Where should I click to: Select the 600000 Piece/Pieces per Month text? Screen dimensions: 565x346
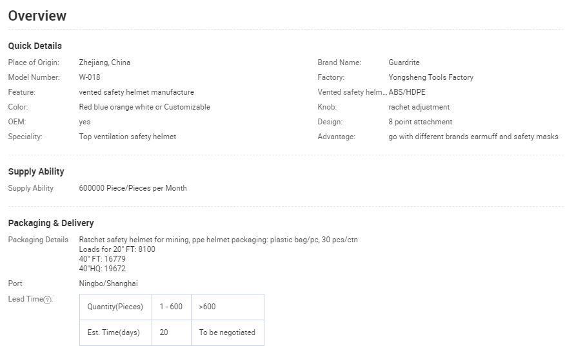[x=133, y=188]
